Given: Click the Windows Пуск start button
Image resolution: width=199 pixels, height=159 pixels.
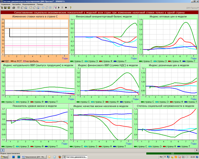Looking at the screenshot, I should tap(4, 157).
